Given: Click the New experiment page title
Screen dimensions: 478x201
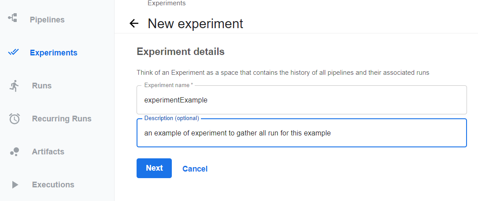Looking at the screenshot, I should (x=196, y=24).
